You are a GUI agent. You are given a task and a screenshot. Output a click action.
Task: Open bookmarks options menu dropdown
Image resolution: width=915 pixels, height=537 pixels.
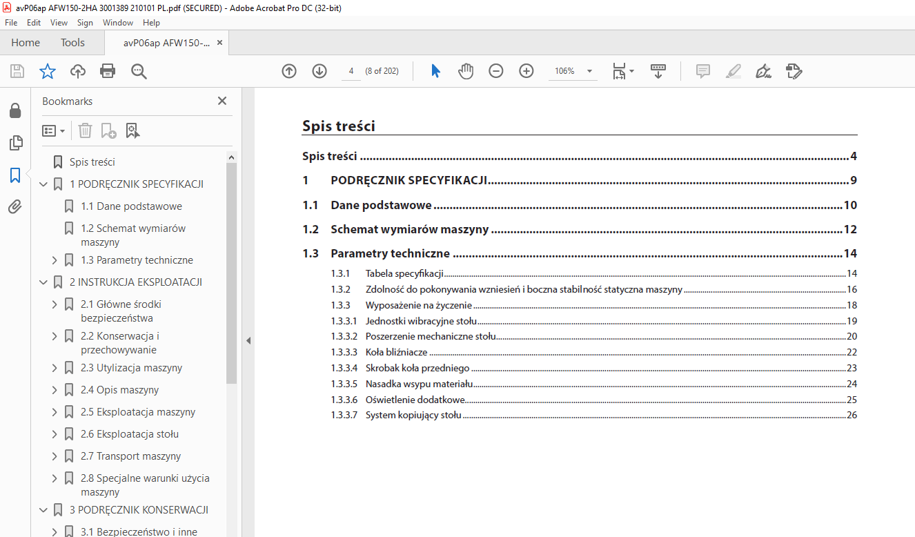[54, 130]
